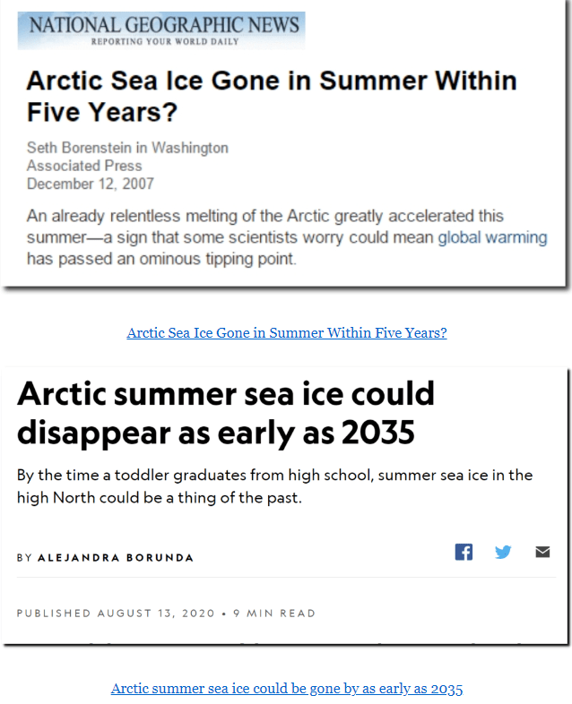The image size is (572, 704).
Task: Open the 'global warming' hyperlink
Action: [492, 237]
